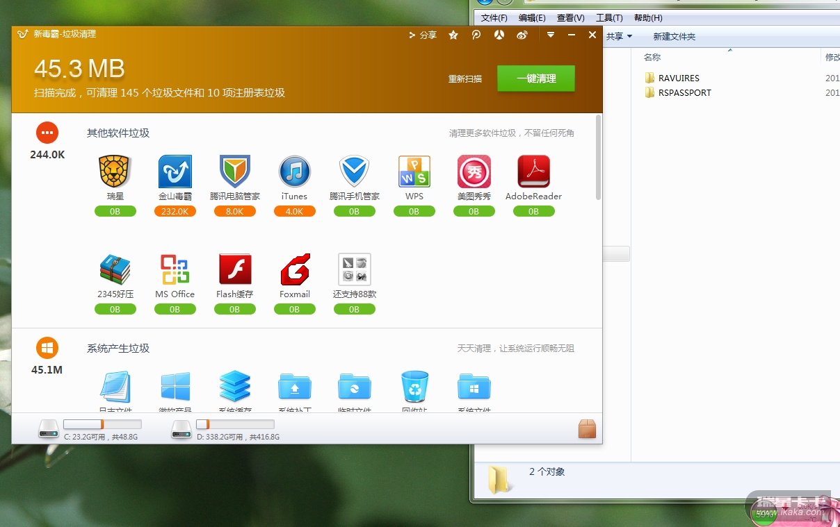
Task: Open 文件(F) menu in Explorer window
Action: (494, 18)
